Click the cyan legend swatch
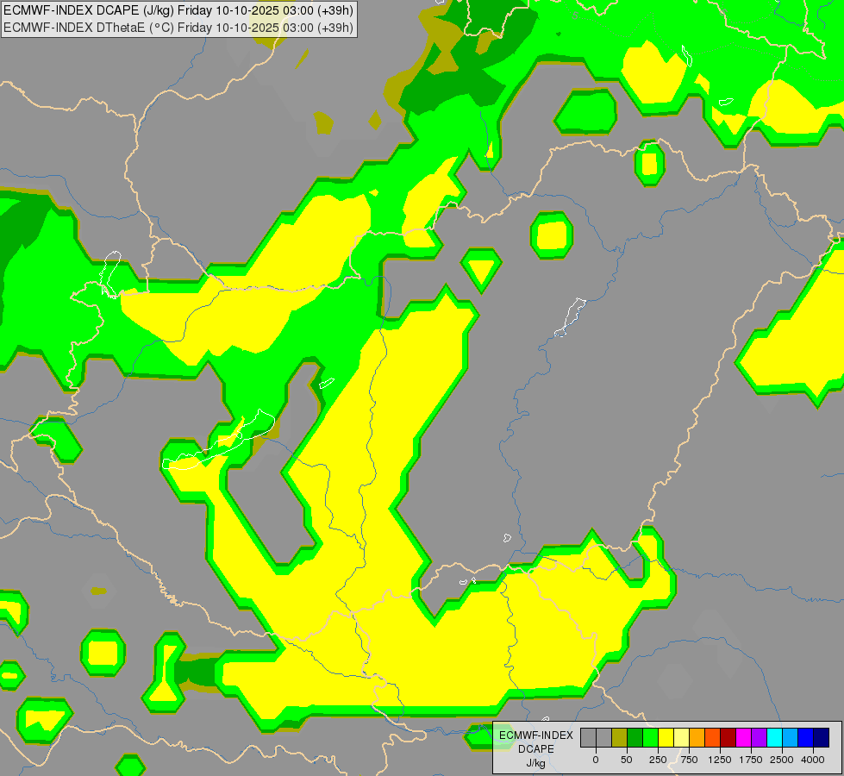 [x=774, y=737]
